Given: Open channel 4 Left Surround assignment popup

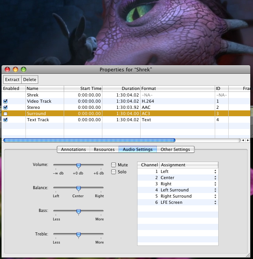Looking at the screenshot, I should click(x=215, y=190).
